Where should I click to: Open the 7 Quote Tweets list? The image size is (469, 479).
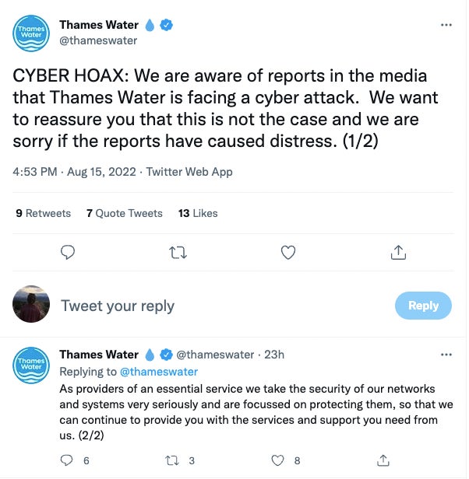125,213
